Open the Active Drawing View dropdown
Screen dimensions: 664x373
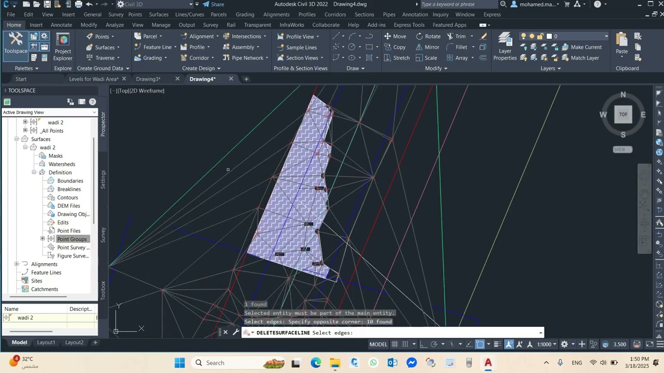(x=49, y=112)
